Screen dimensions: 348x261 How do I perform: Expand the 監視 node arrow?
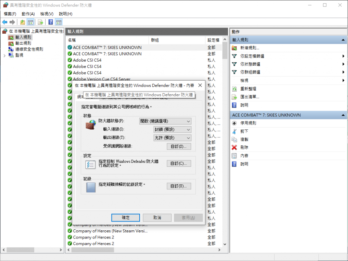click(4, 55)
